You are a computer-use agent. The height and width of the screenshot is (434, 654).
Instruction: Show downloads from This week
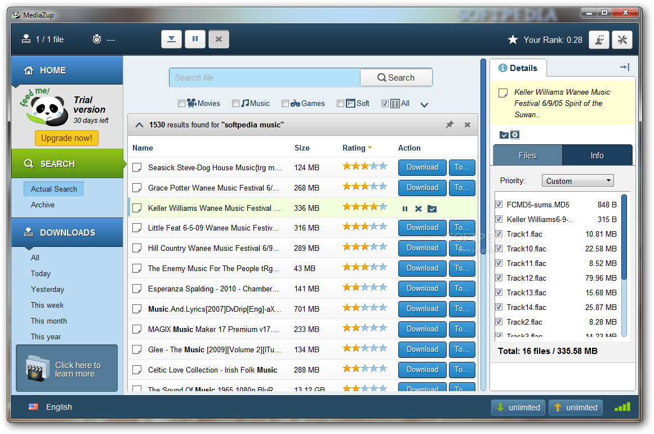click(x=47, y=305)
